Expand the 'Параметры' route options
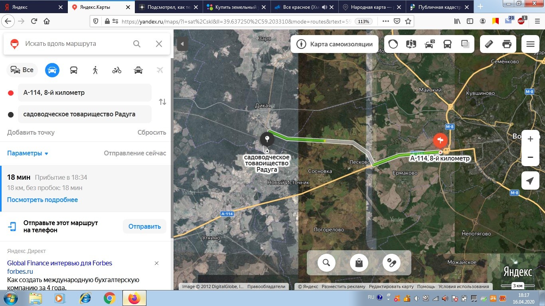Screen dimensions: 545x306 (x=28, y=153)
